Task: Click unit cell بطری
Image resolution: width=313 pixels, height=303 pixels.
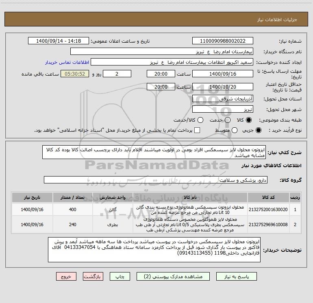Action: (x=113, y=225)
